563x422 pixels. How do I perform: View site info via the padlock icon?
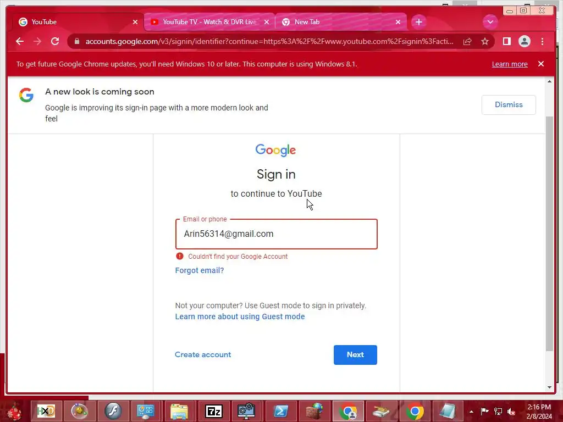pos(76,41)
